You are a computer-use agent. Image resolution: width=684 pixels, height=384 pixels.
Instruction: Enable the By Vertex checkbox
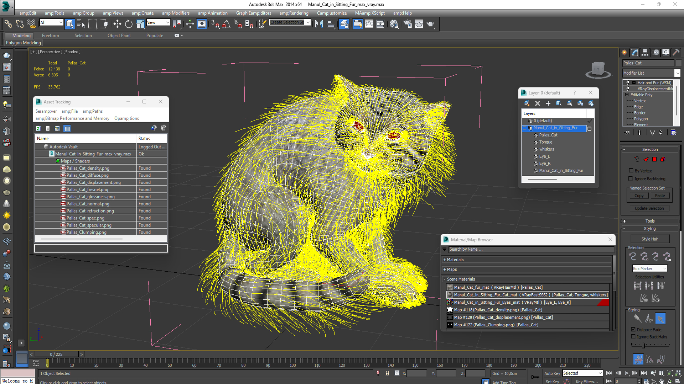[631, 171]
